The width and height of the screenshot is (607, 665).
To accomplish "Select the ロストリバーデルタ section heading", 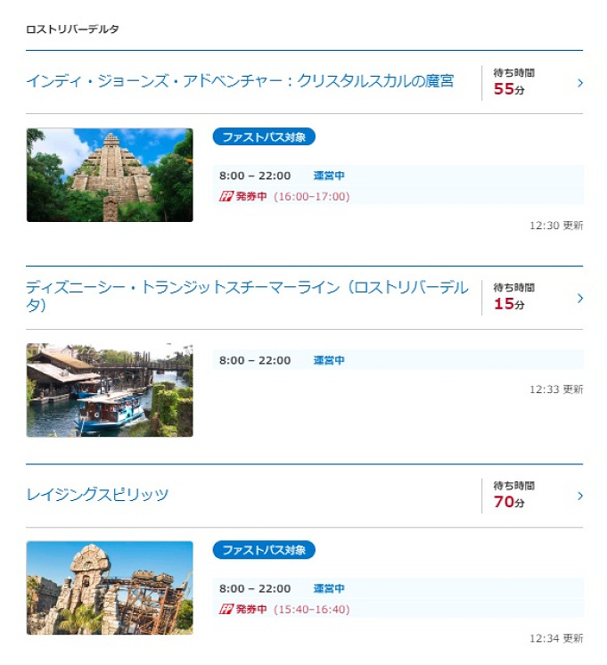I will coord(73,29).
